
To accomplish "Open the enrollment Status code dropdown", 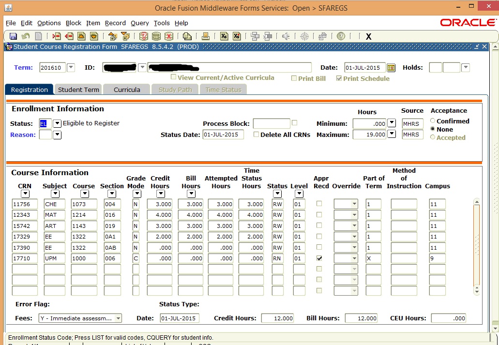I will pos(57,123).
